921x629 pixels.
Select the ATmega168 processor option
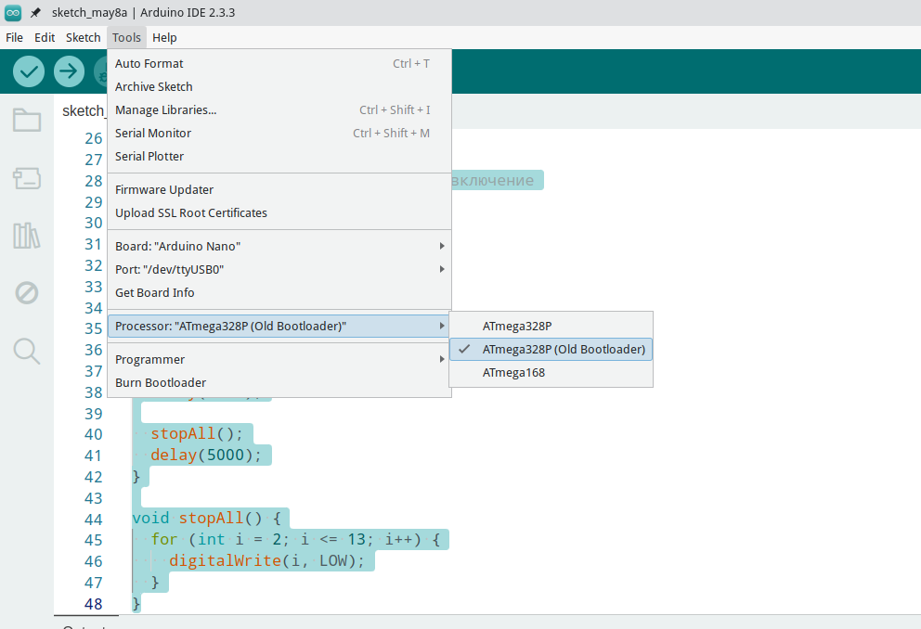pos(551,373)
